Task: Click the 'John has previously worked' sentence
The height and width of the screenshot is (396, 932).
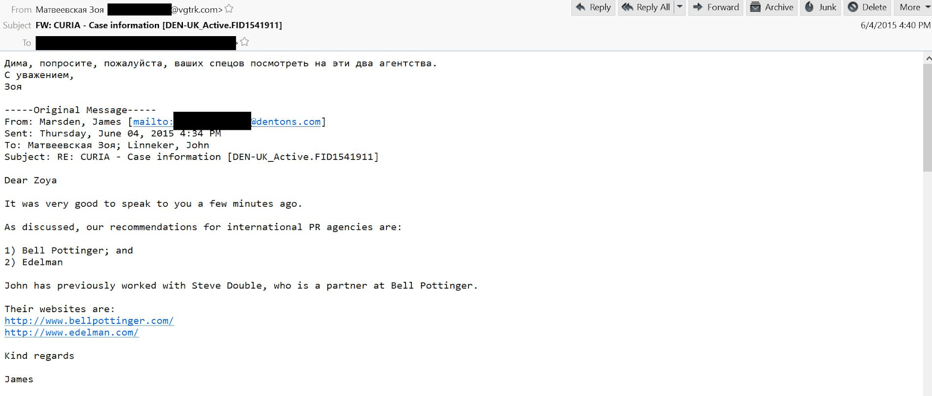Action: (x=241, y=285)
